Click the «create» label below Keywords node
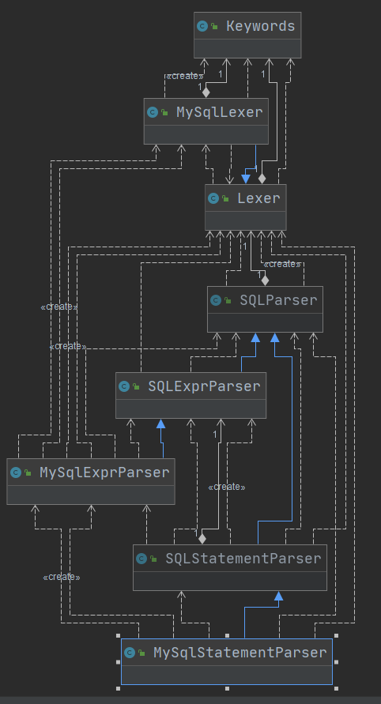Viewport: 381px width, 704px height. click(x=185, y=77)
